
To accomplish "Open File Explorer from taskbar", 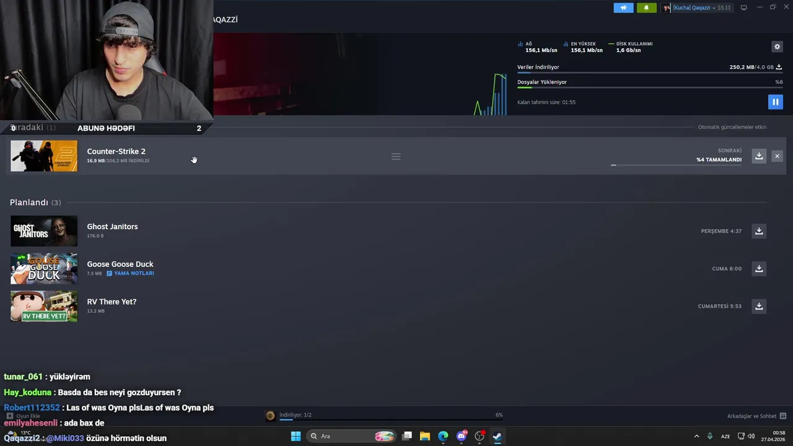I will coord(425,436).
